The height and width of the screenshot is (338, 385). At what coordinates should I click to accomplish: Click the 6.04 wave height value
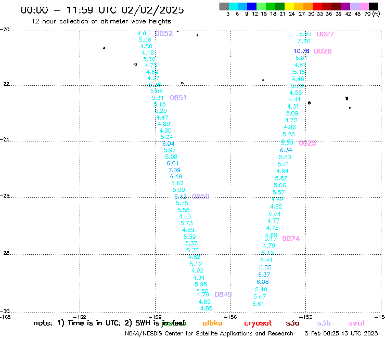[x=169, y=144]
